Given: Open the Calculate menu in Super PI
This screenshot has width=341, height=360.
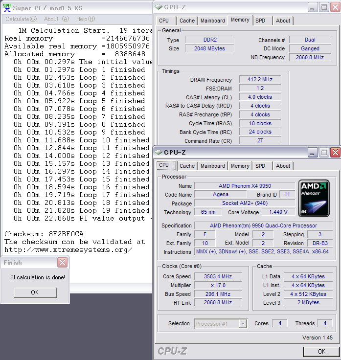Looking at the screenshot, I should pos(21,19).
